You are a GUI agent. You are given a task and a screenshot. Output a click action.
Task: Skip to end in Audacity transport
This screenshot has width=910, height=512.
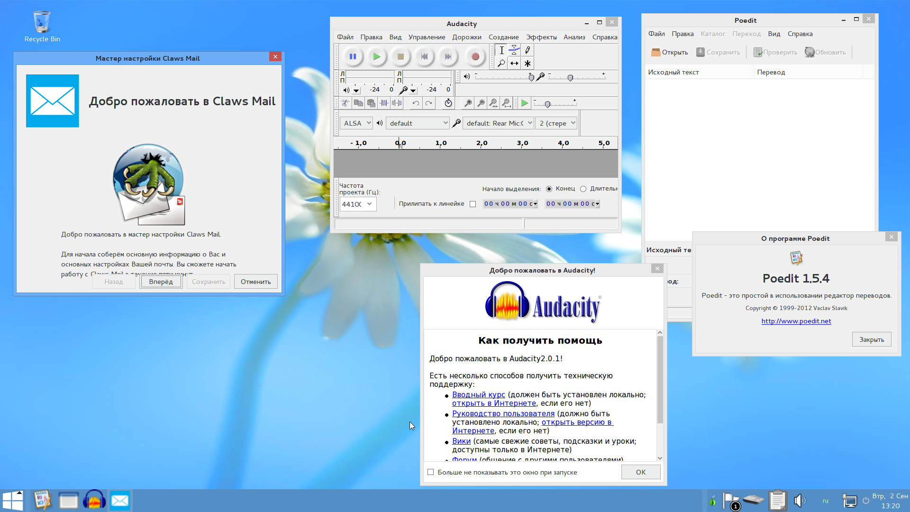(448, 56)
